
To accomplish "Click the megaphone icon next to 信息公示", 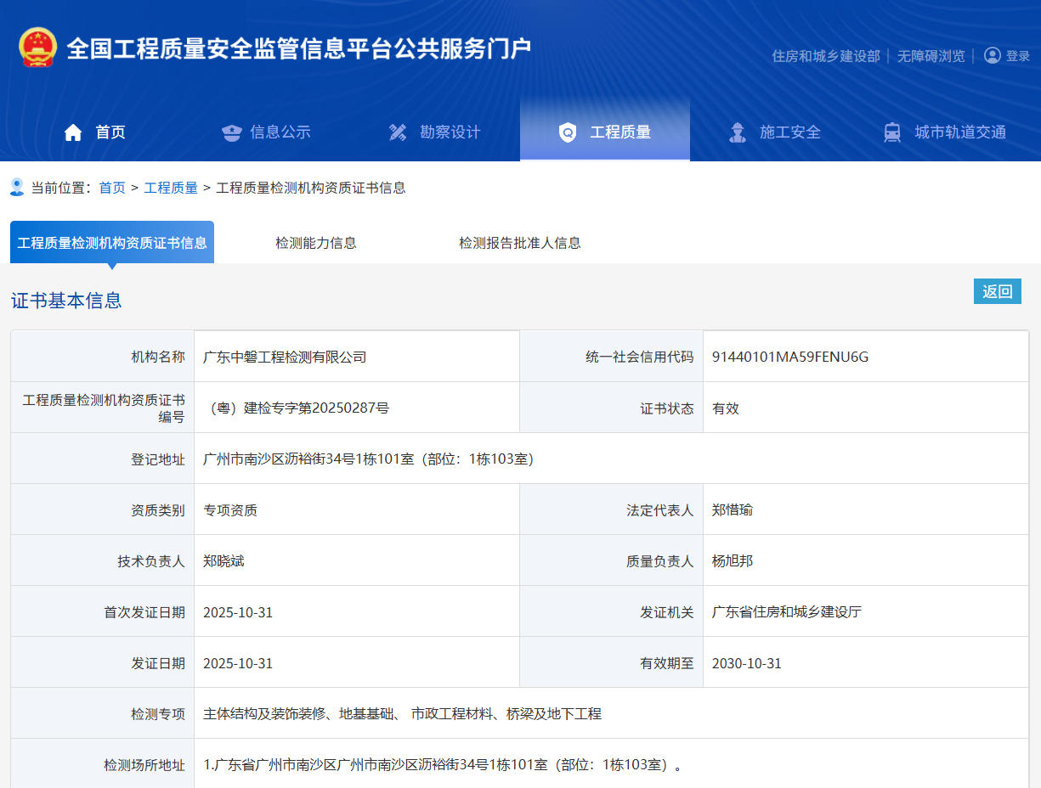I will tap(231, 132).
